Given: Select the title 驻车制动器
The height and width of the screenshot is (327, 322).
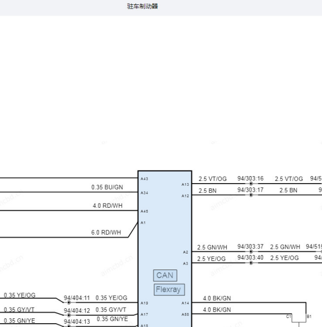Looking at the screenshot, I should coord(143,6).
